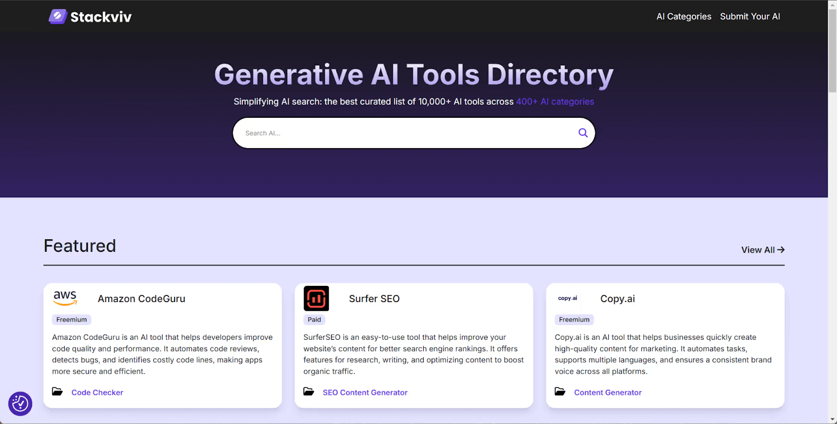Screen dimensions: 837x424
Task: Click the Paid badge on Surfer SEO
Action: pyautogui.click(x=314, y=320)
